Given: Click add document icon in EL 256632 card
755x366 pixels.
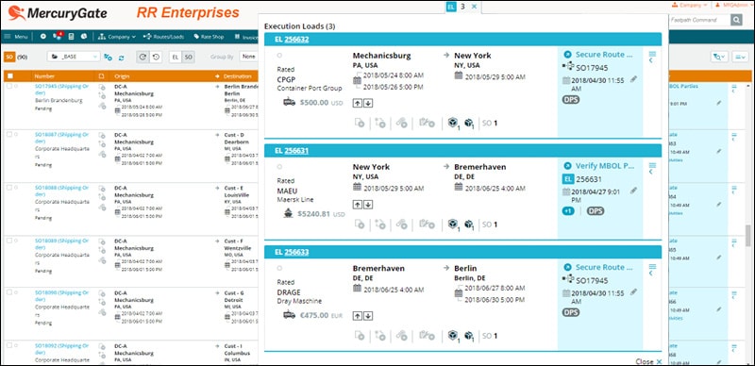Looking at the screenshot, I should pos(360,124).
